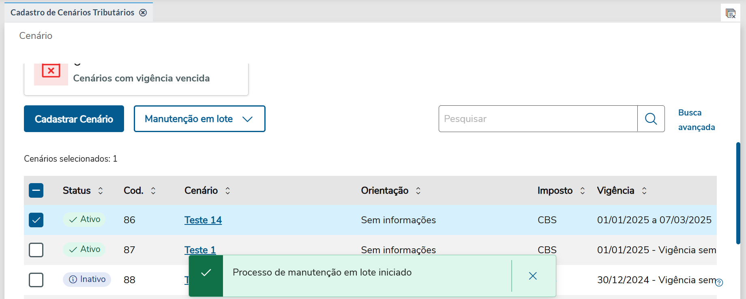Click the expired scenarios red X icon
Viewport: 746px width, 299px height.
click(51, 72)
